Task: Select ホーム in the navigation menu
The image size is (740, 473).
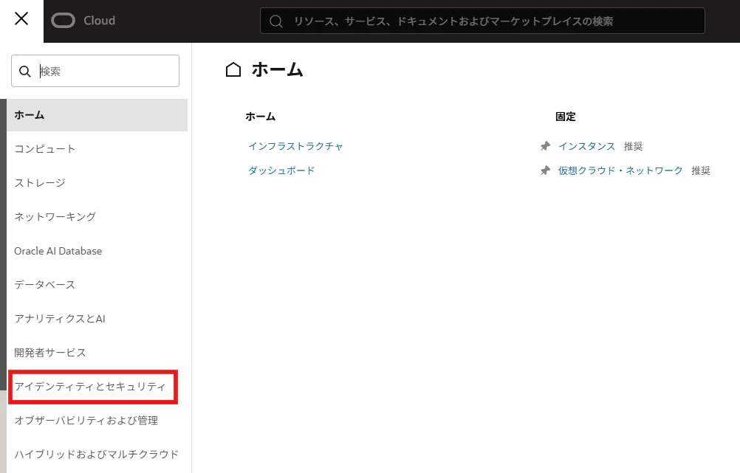Action: coord(97,115)
